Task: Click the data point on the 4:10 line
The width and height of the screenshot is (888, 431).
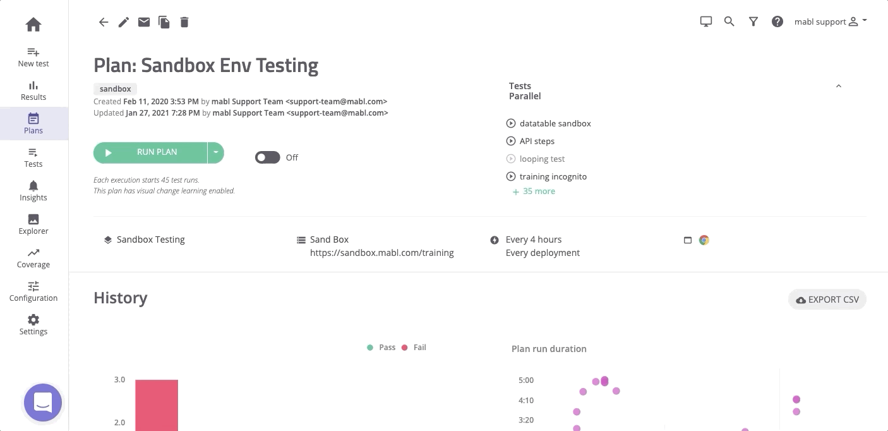Action: [796, 399]
